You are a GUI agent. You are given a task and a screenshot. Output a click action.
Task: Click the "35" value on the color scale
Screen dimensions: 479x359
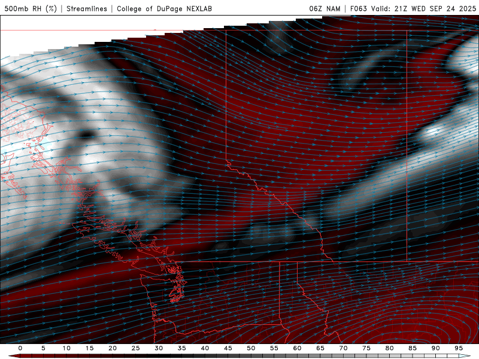coord(182,348)
